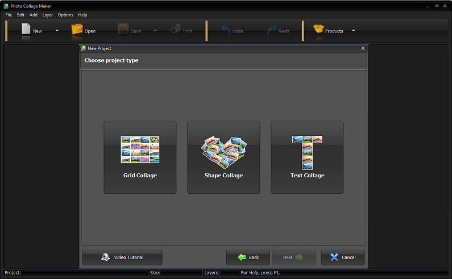Viewport: 452px width, 279px height.
Task: Open the Help menu
Action: click(82, 15)
